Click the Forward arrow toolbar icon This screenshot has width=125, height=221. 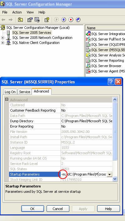coord(11,19)
